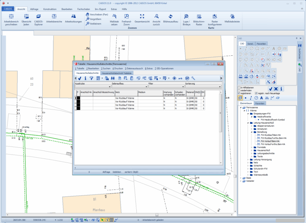Click the filter funnel icon in table toolbar
The height and width of the screenshot is (223, 306).
pyautogui.click(x=91, y=78)
